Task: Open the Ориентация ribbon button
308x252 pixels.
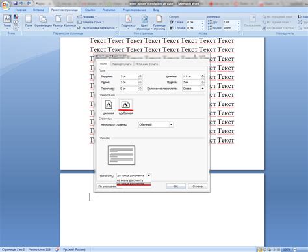Action: 43,21
